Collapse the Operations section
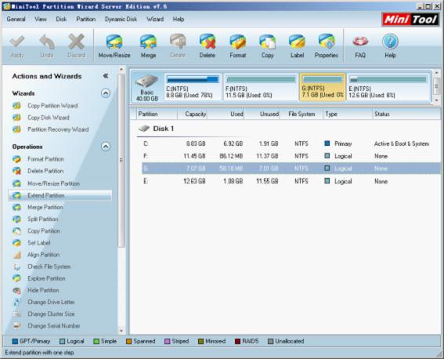444x359 pixels. click(x=106, y=147)
